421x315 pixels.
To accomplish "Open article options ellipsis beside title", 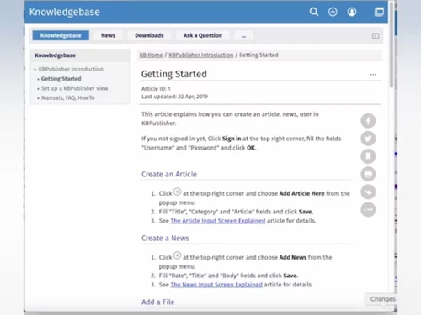I will [373, 75].
